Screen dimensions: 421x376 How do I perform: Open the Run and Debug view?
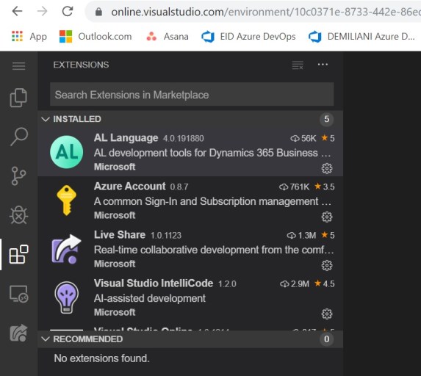point(18,215)
